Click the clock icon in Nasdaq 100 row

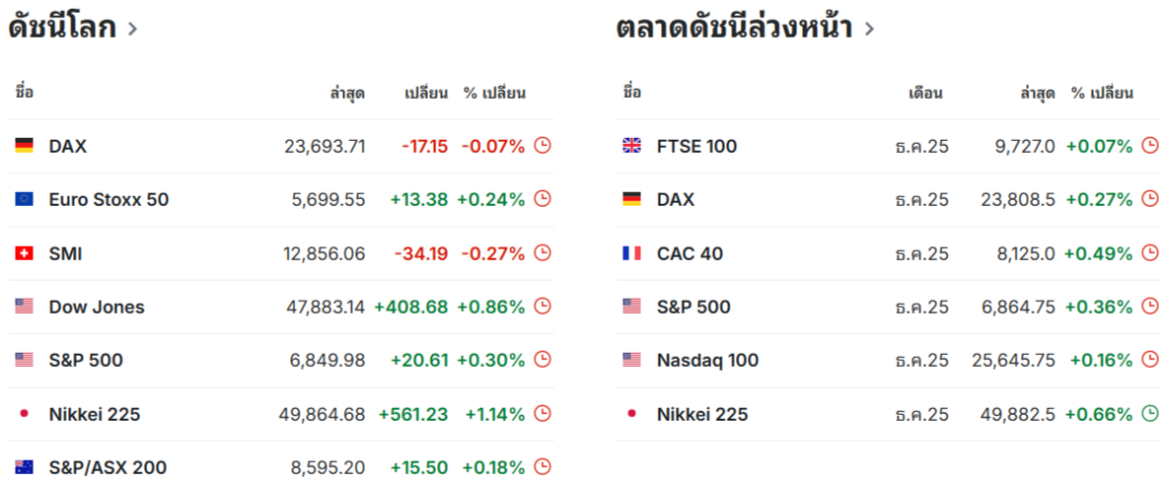point(1150,360)
